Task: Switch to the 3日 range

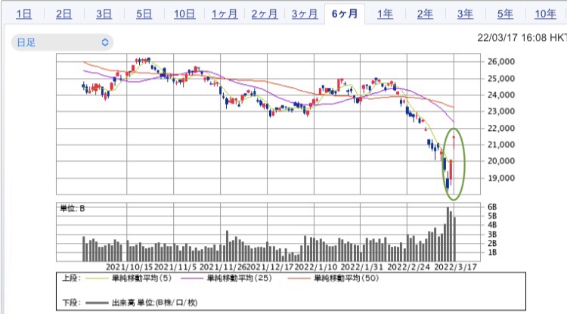Action: [x=104, y=14]
